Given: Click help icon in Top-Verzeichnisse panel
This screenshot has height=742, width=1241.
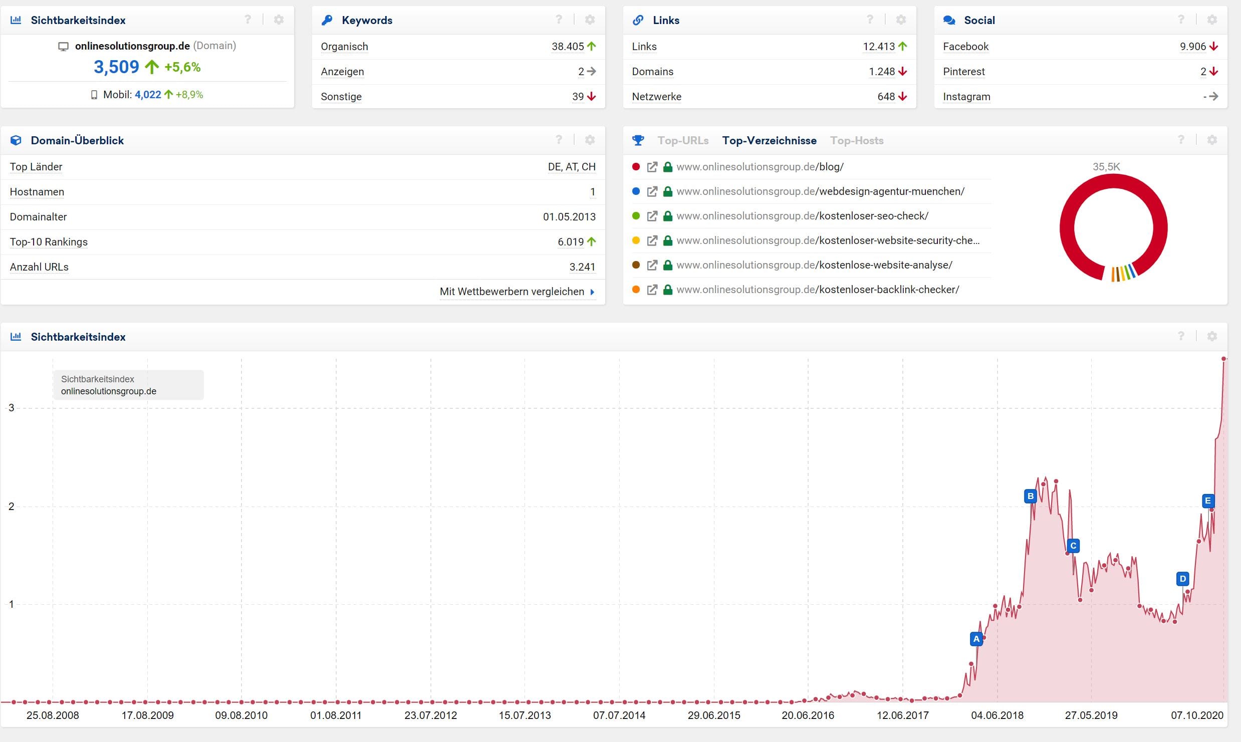Looking at the screenshot, I should tap(1181, 140).
